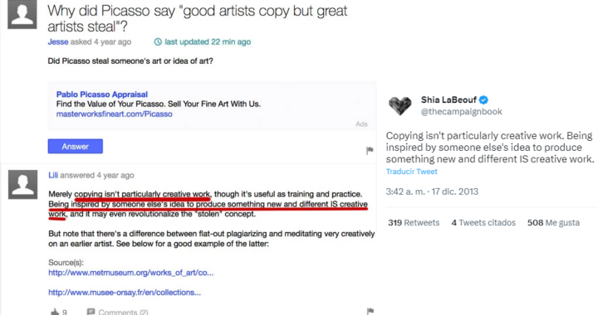Open the Pablo Picasso Appraisal ad link
Image resolution: width=598 pixels, height=315 pixels.
[102, 94]
